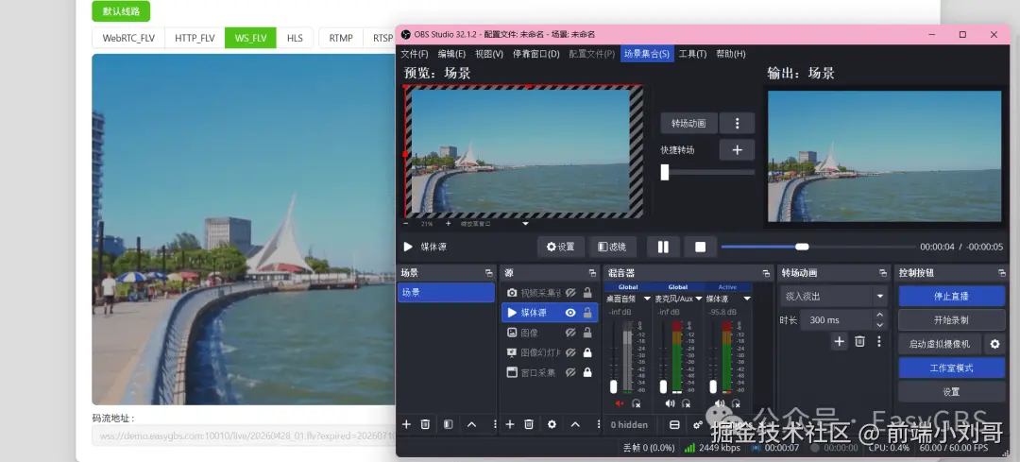Click the 开始录制 button
Image resolution: width=1020 pixels, height=462 pixels.
(952, 320)
